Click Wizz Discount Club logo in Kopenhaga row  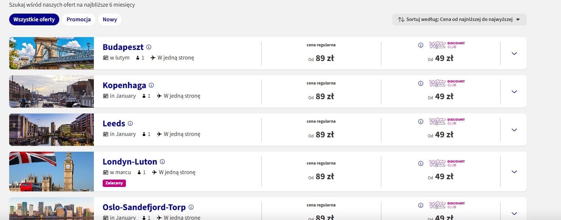tap(447, 83)
